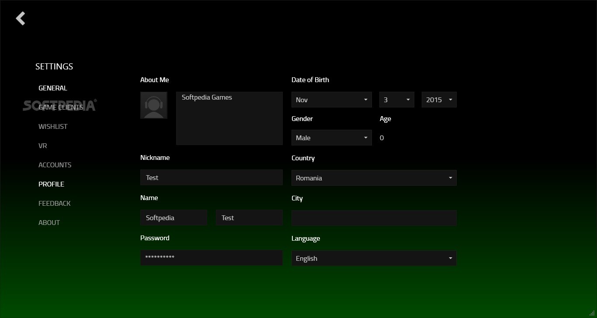
Task: Click the empty City text field
Action: pos(374,218)
